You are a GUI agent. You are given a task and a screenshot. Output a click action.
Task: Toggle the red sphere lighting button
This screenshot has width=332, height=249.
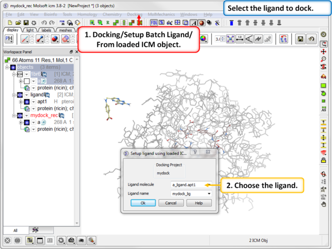pos(202,23)
